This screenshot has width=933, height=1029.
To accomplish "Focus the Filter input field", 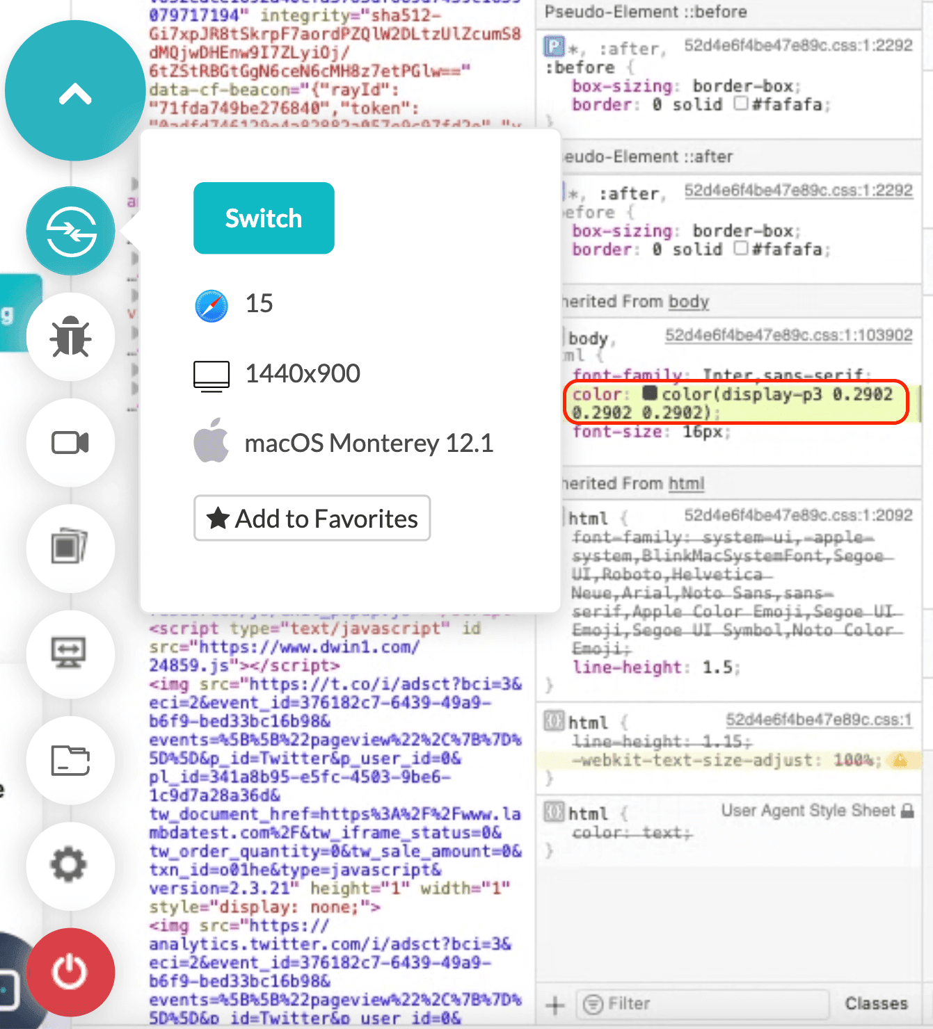I will click(x=703, y=1004).
